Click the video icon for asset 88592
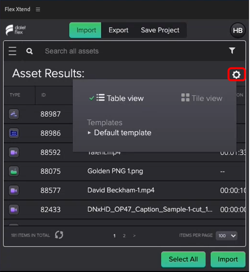Screen dimensions: 250x272 pyautogui.click(x=14, y=152)
